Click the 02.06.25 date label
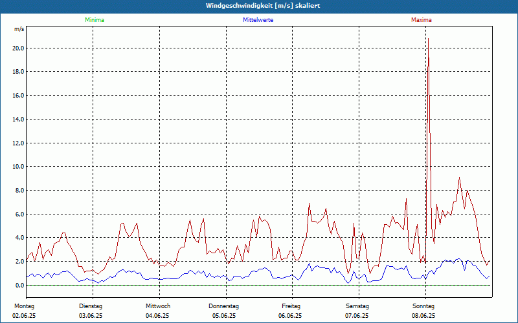Image resolution: width=518 pixels, height=323 pixels. tap(24, 316)
